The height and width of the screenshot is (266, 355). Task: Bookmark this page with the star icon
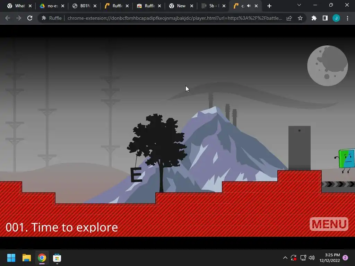pos(300,18)
